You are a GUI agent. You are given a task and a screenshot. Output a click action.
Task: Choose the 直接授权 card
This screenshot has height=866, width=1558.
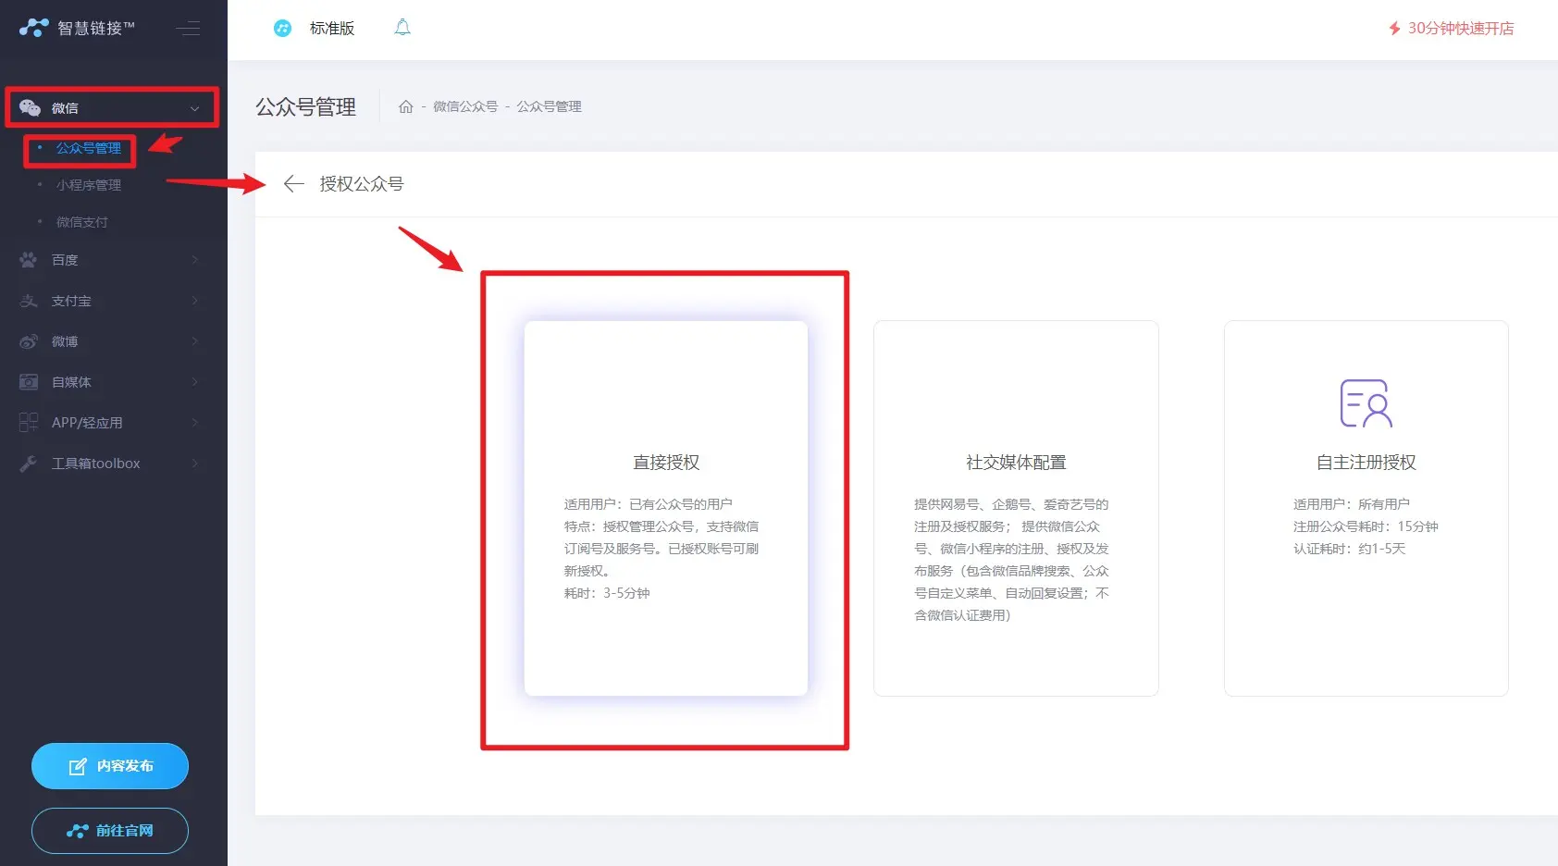pos(665,508)
